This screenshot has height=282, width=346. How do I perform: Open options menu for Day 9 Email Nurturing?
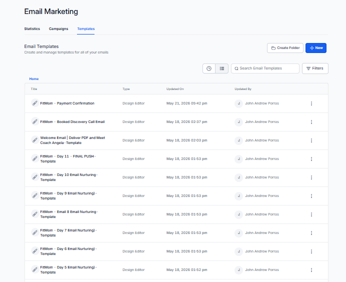coord(311,196)
